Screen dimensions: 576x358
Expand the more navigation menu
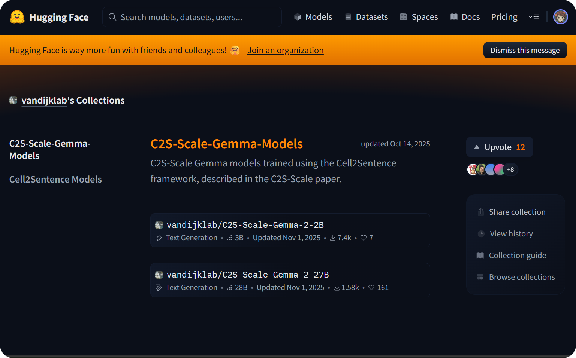click(x=534, y=17)
